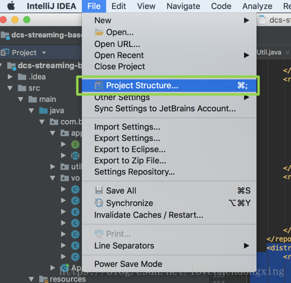This screenshot has height=283, width=291.
Task: Select the blue java source folder icon
Action: point(43,110)
